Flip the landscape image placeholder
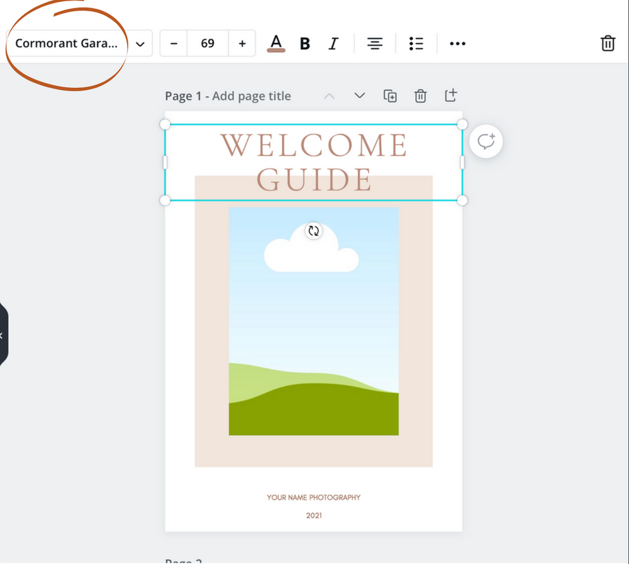 point(313,231)
